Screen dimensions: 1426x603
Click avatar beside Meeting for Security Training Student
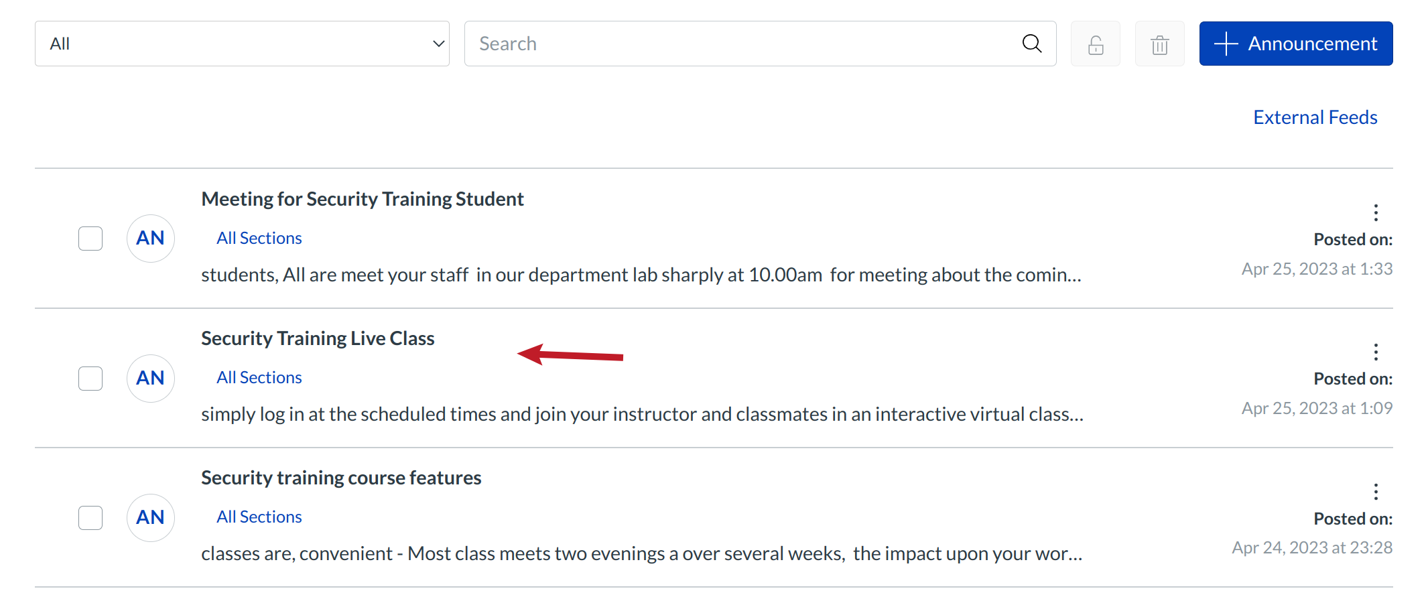(151, 239)
